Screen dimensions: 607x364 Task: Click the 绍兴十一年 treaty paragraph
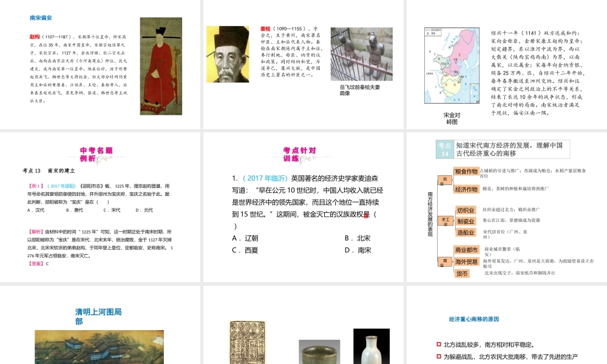point(537,73)
